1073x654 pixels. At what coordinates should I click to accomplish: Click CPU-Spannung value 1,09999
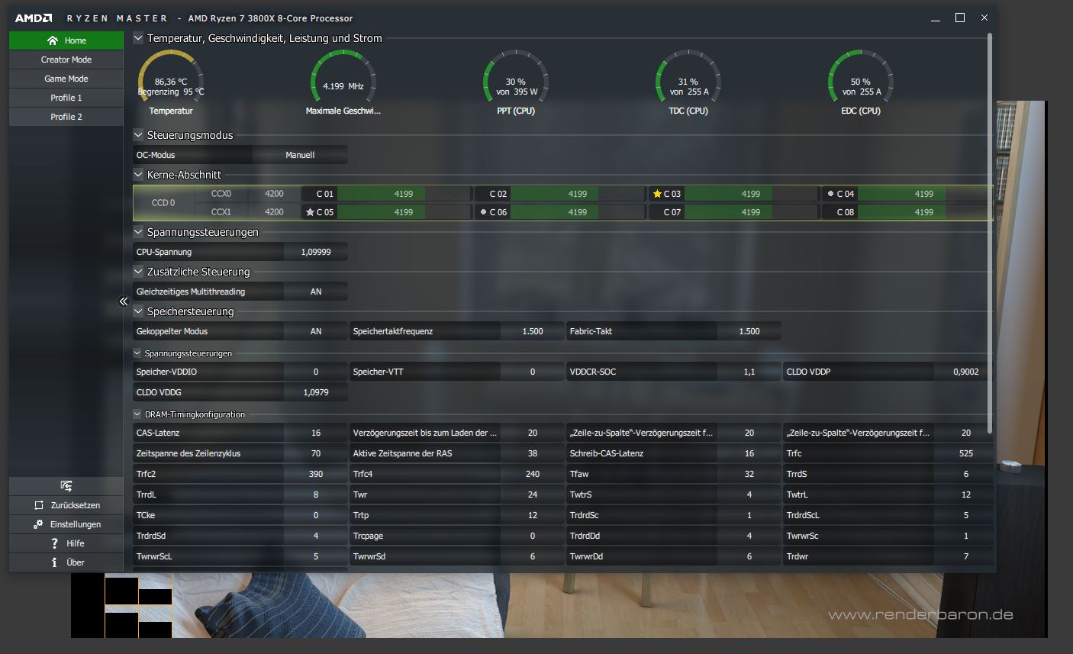click(316, 252)
